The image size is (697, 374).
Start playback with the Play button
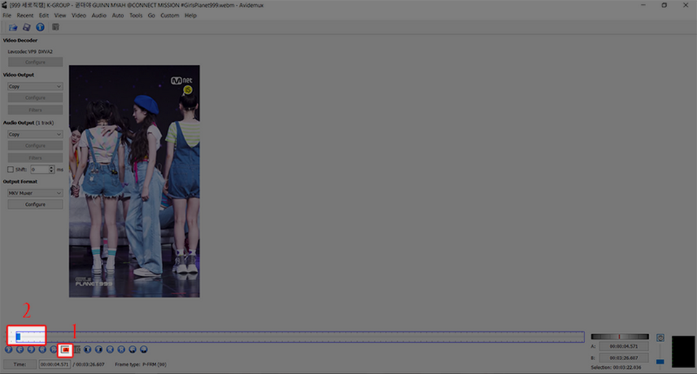9,349
